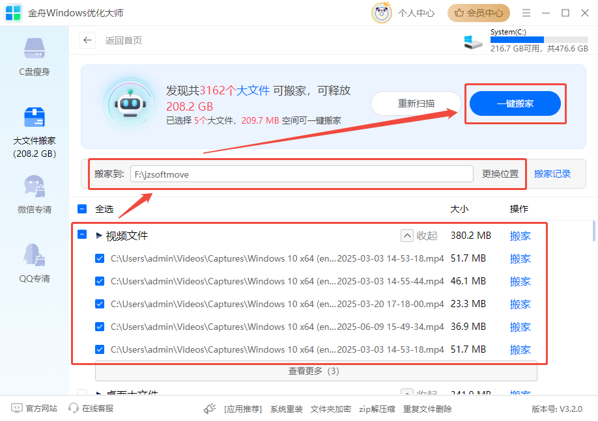Screen dimensions: 598x421
Task: Open the hamburger menu in title bar
Action: coord(526,13)
